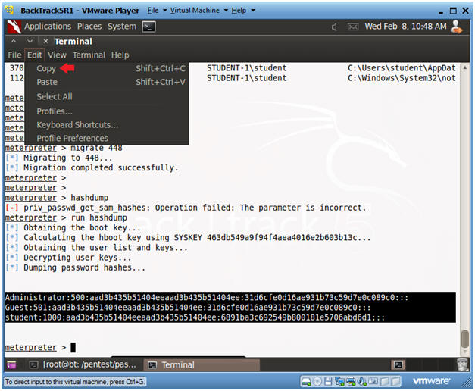Click VMware hard disk status icon
This screenshot has width=475, height=391.
coord(306,381)
